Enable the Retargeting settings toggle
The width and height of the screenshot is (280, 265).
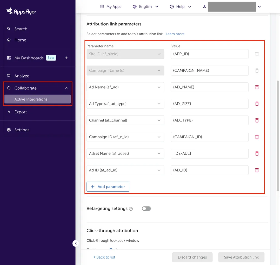[146, 209]
